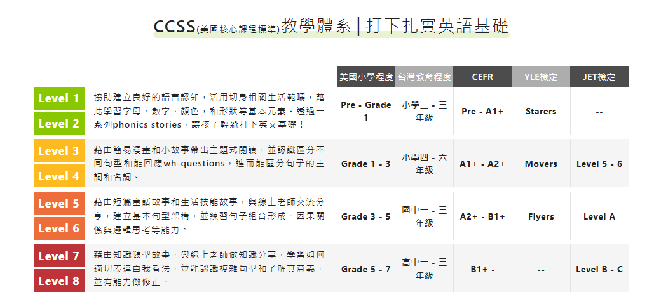Click the CEFR column header
The image size is (654, 304).
[482, 77]
